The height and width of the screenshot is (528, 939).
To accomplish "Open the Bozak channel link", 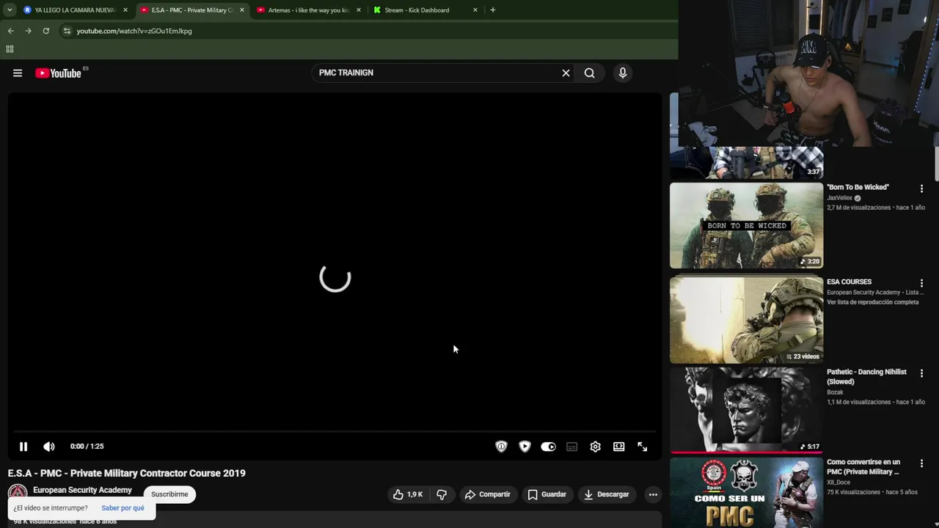I will click(x=835, y=392).
